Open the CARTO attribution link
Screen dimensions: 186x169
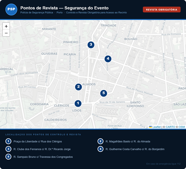pyautogui.click(x=170, y=127)
